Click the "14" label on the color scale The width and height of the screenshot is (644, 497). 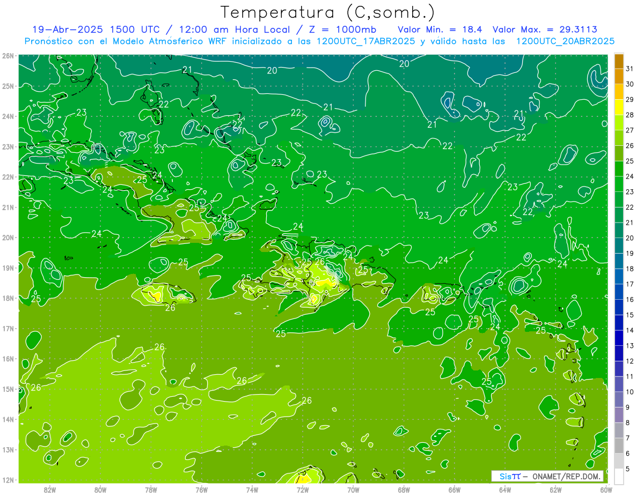coord(630,330)
